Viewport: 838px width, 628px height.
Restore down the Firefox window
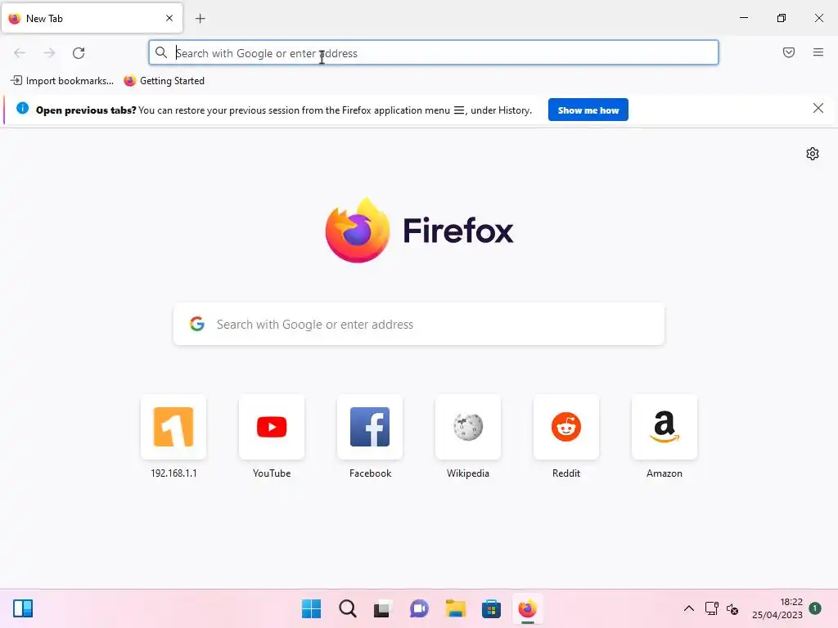[782, 18]
